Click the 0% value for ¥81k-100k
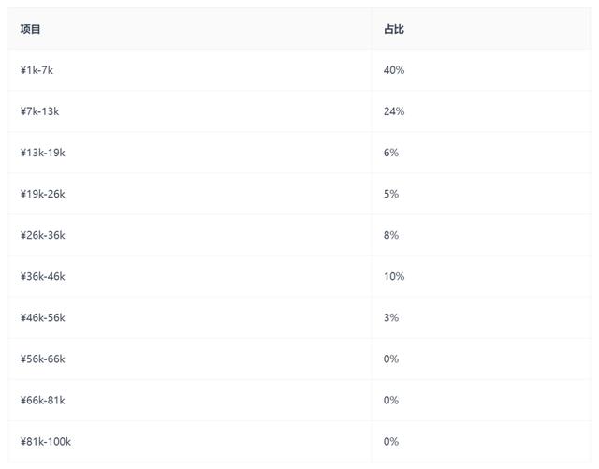The height and width of the screenshot is (469, 599). (391, 441)
